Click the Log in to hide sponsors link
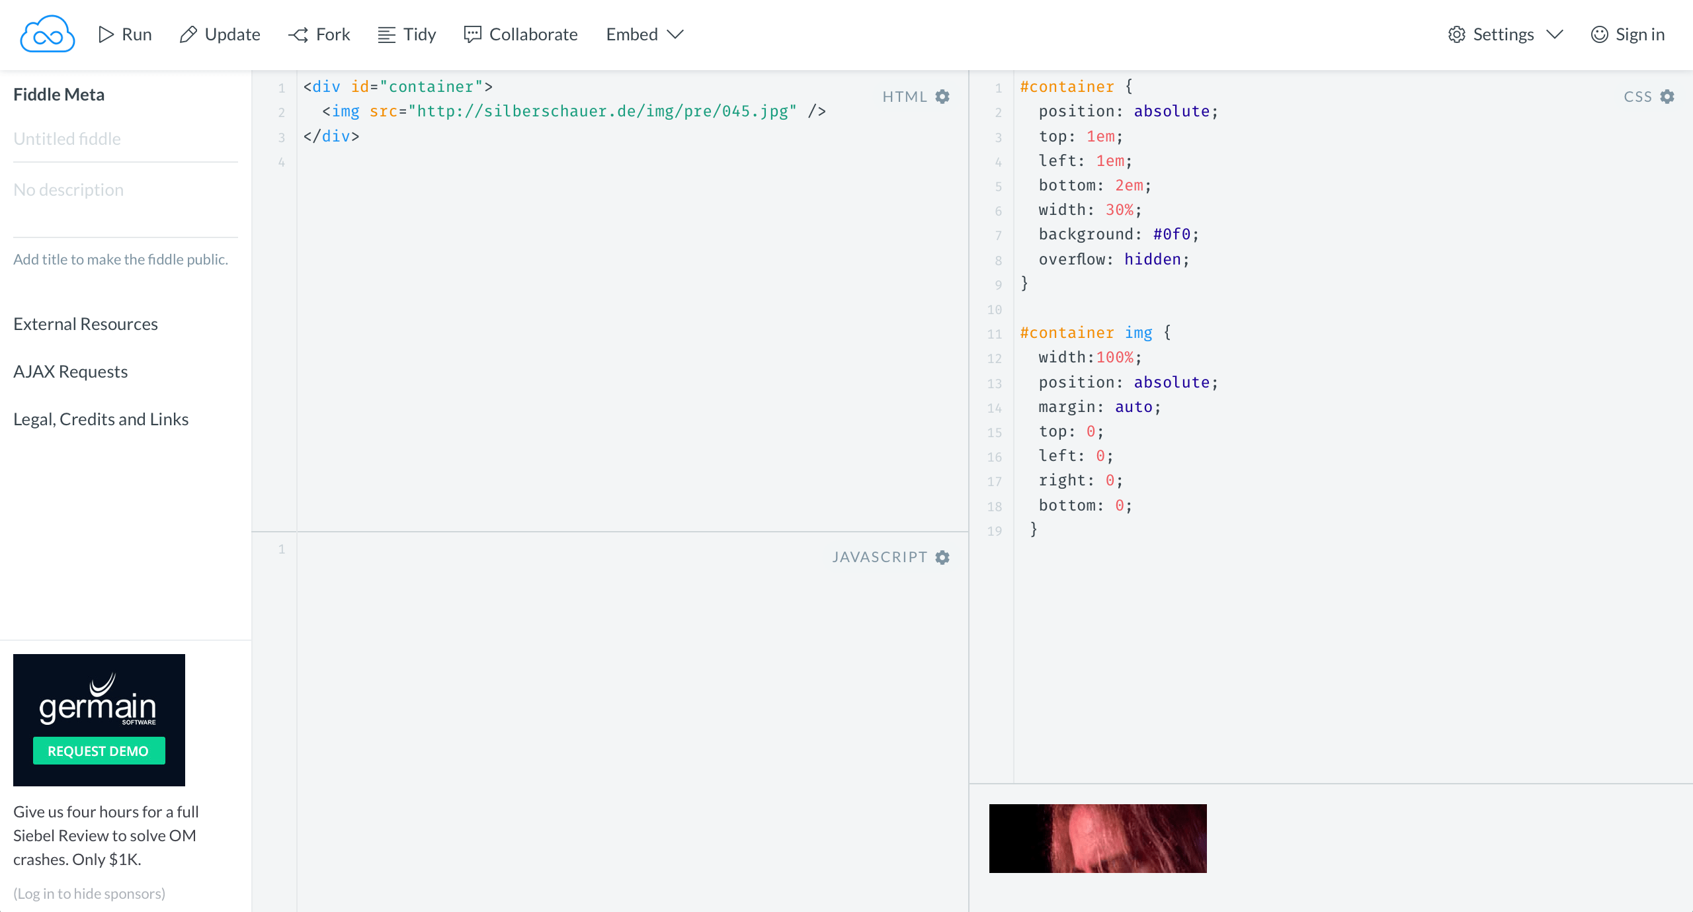 click(89, 893)
